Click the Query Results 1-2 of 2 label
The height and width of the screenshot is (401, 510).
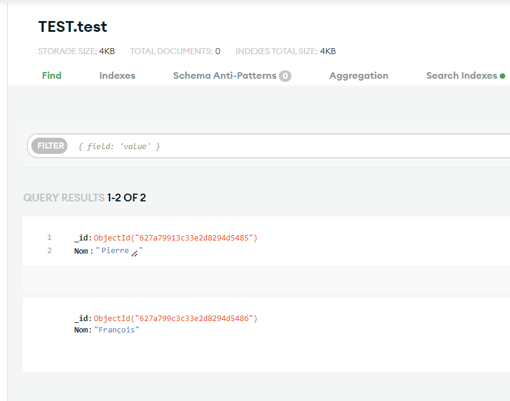click(x=84, y=198)
